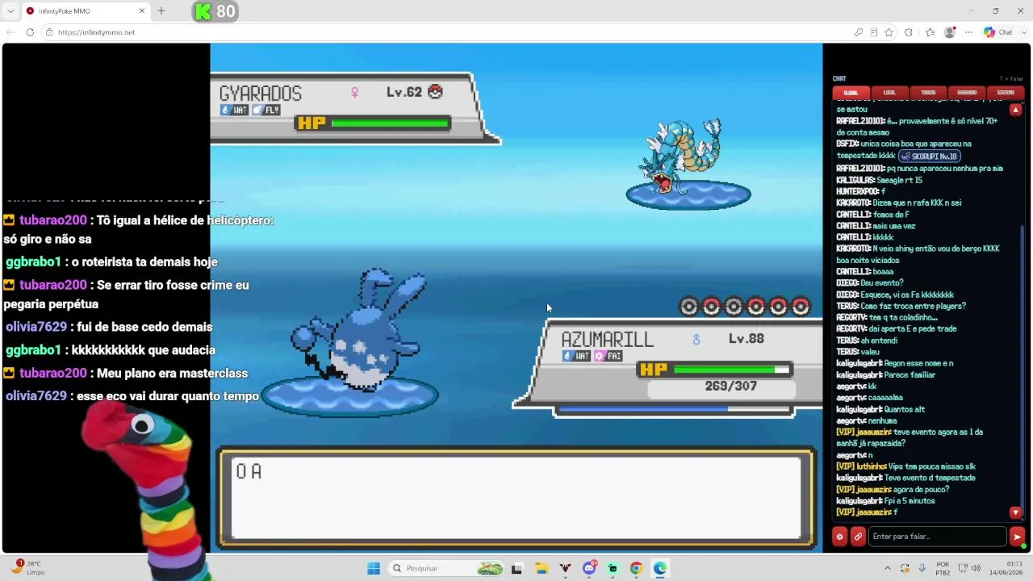Open a new browser tab
Viewport: 1033px width, 581px height.
point(161,11)
